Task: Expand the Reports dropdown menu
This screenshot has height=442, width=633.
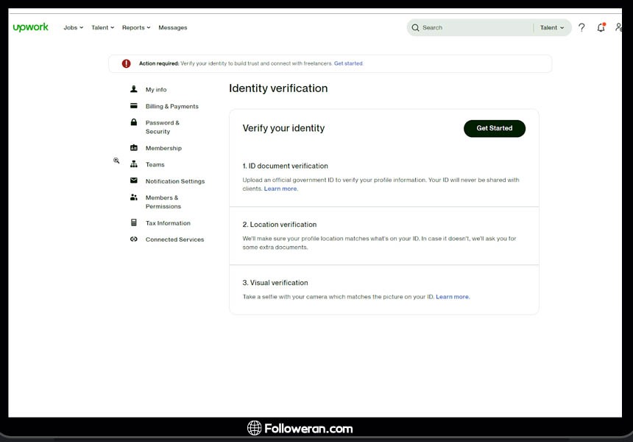Action: click(x=135, y=28)
